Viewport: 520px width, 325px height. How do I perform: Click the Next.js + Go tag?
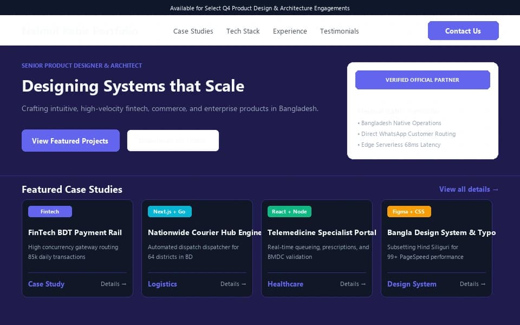170,212
